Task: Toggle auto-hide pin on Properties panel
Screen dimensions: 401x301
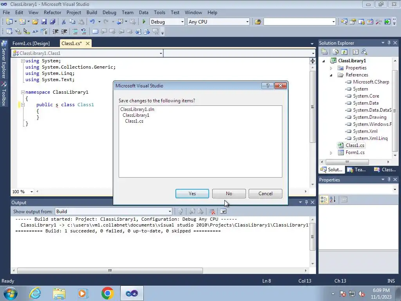Action: coord(389,180)
